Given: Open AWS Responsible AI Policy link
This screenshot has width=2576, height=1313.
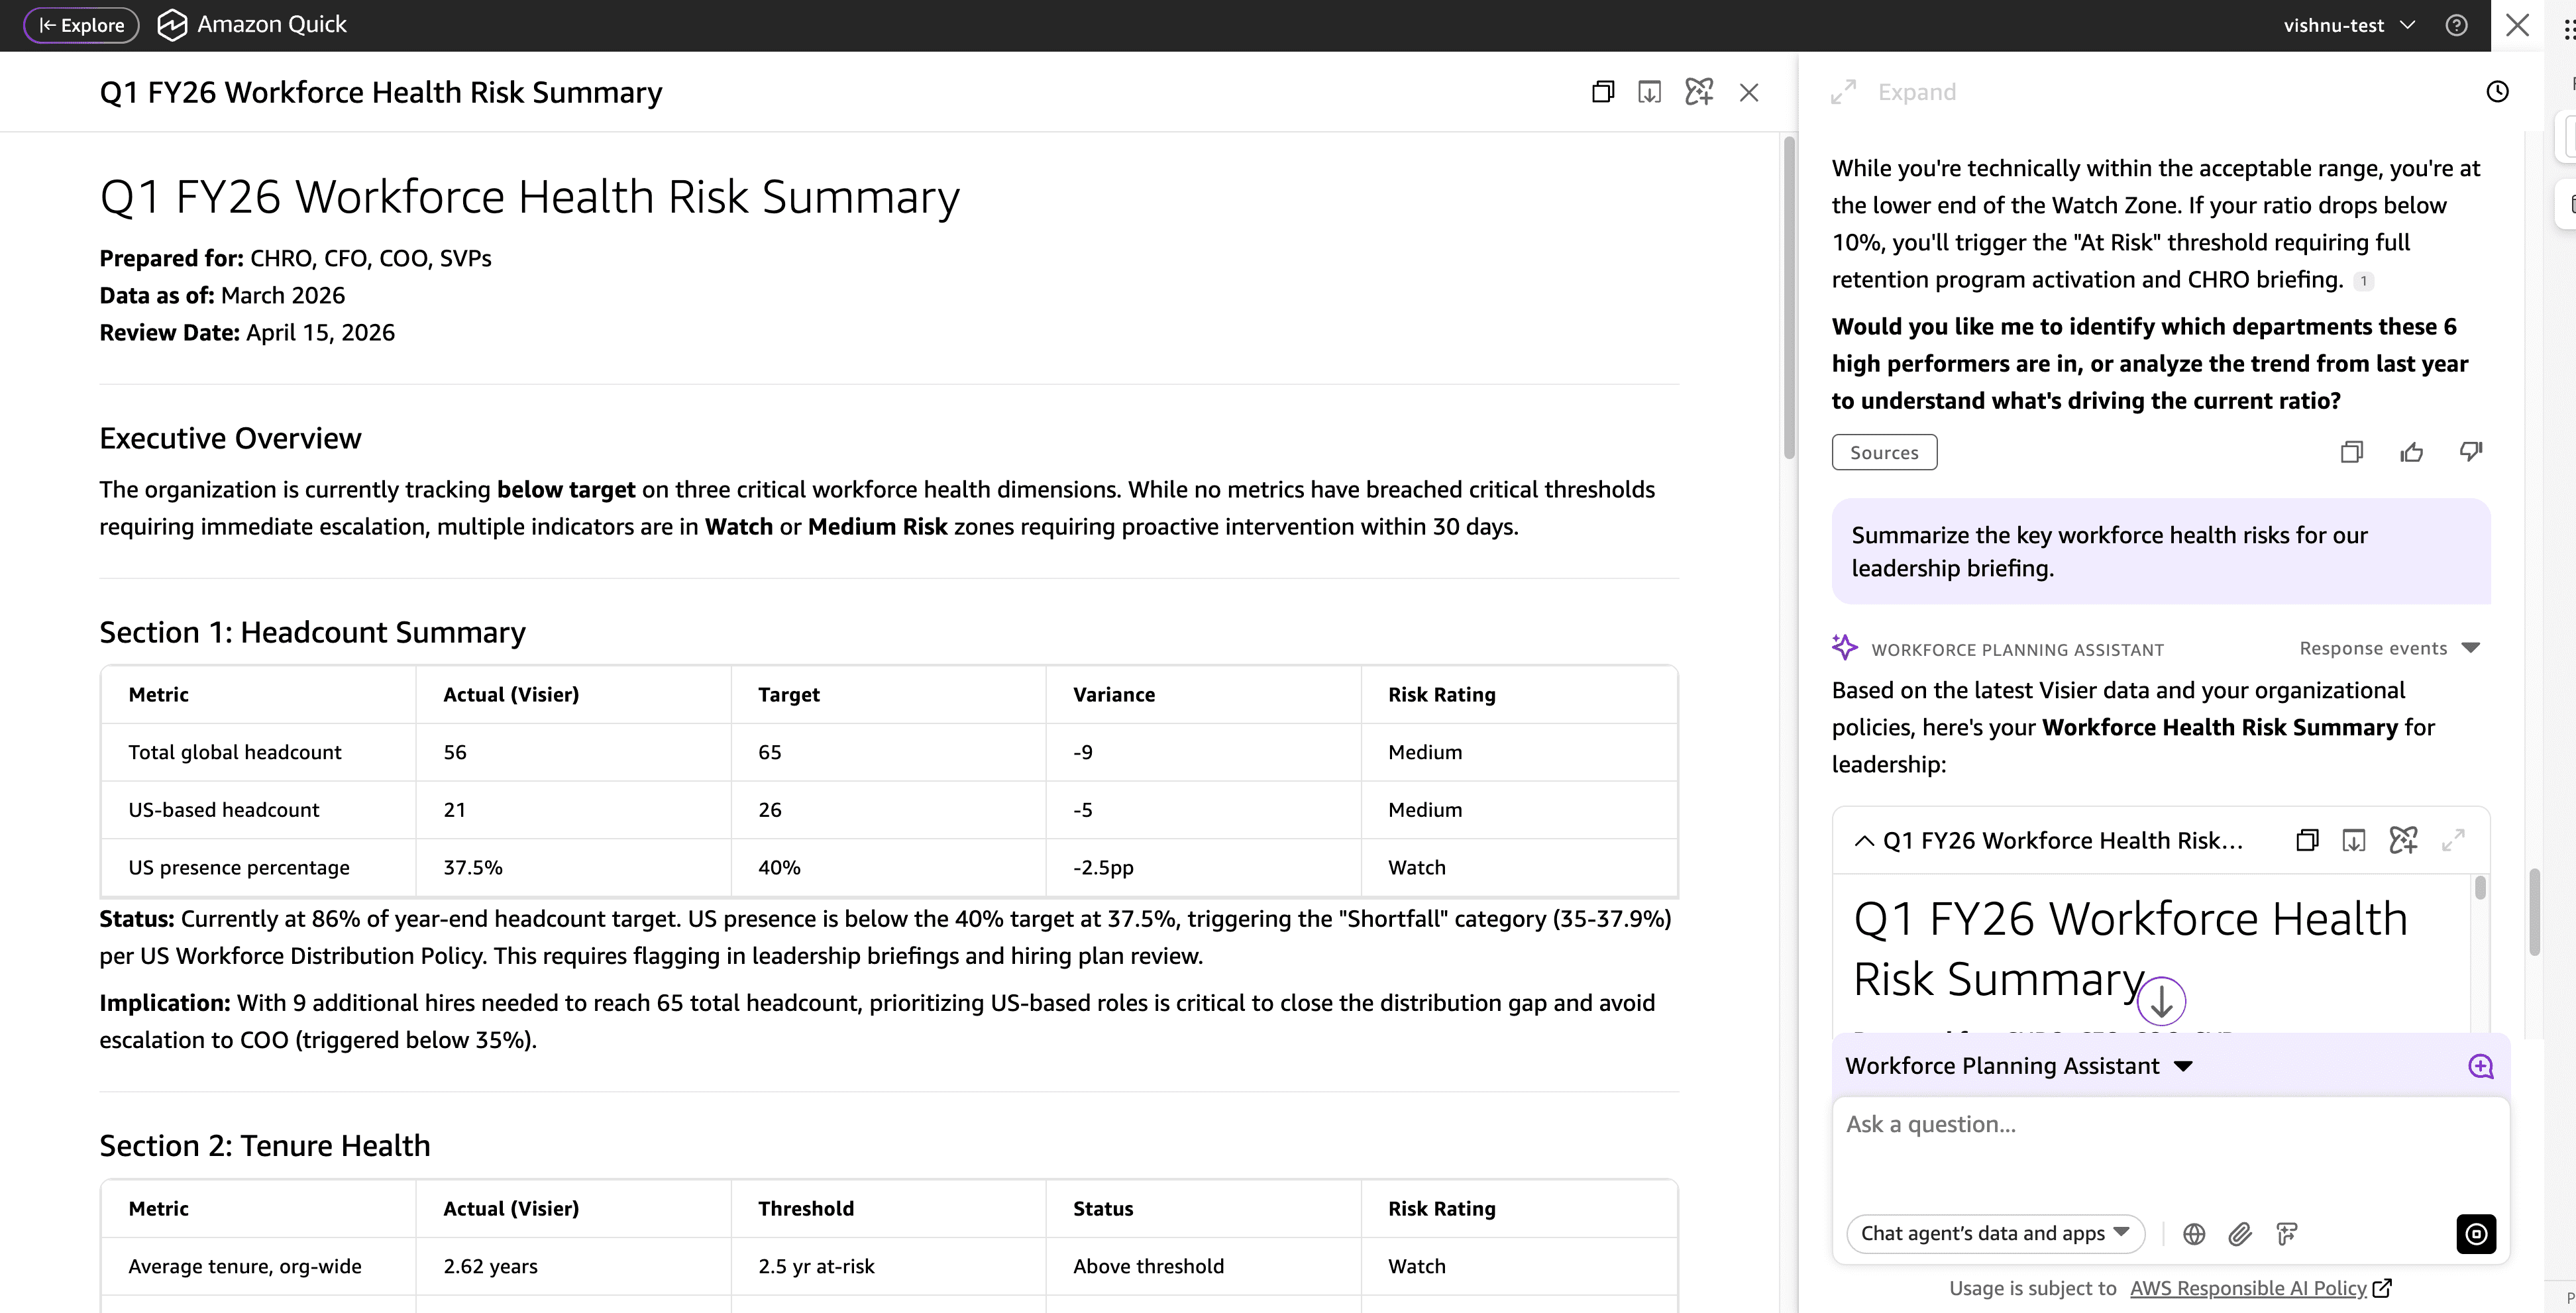Looking at the screenshot, I should (2248, 1288).
